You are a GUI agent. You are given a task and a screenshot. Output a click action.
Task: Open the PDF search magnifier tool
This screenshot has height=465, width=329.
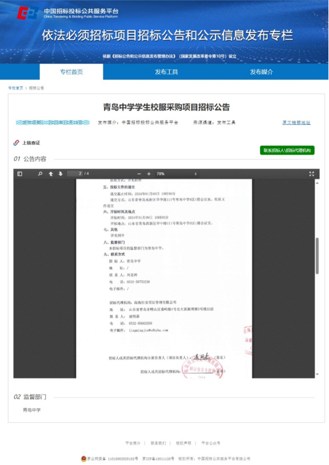click(40, 174)
